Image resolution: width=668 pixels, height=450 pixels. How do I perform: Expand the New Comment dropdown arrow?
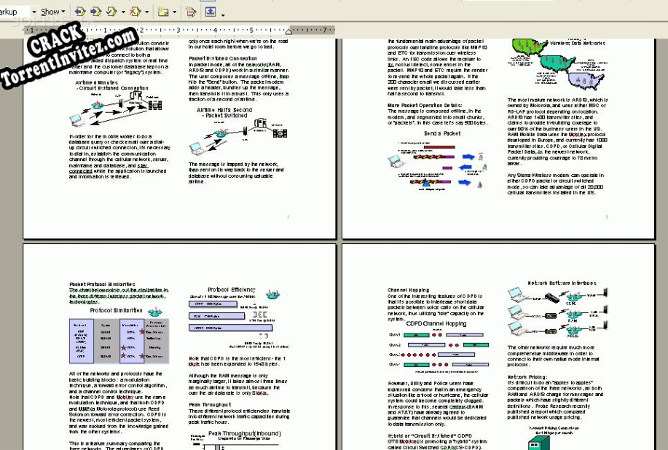(174, 12)
